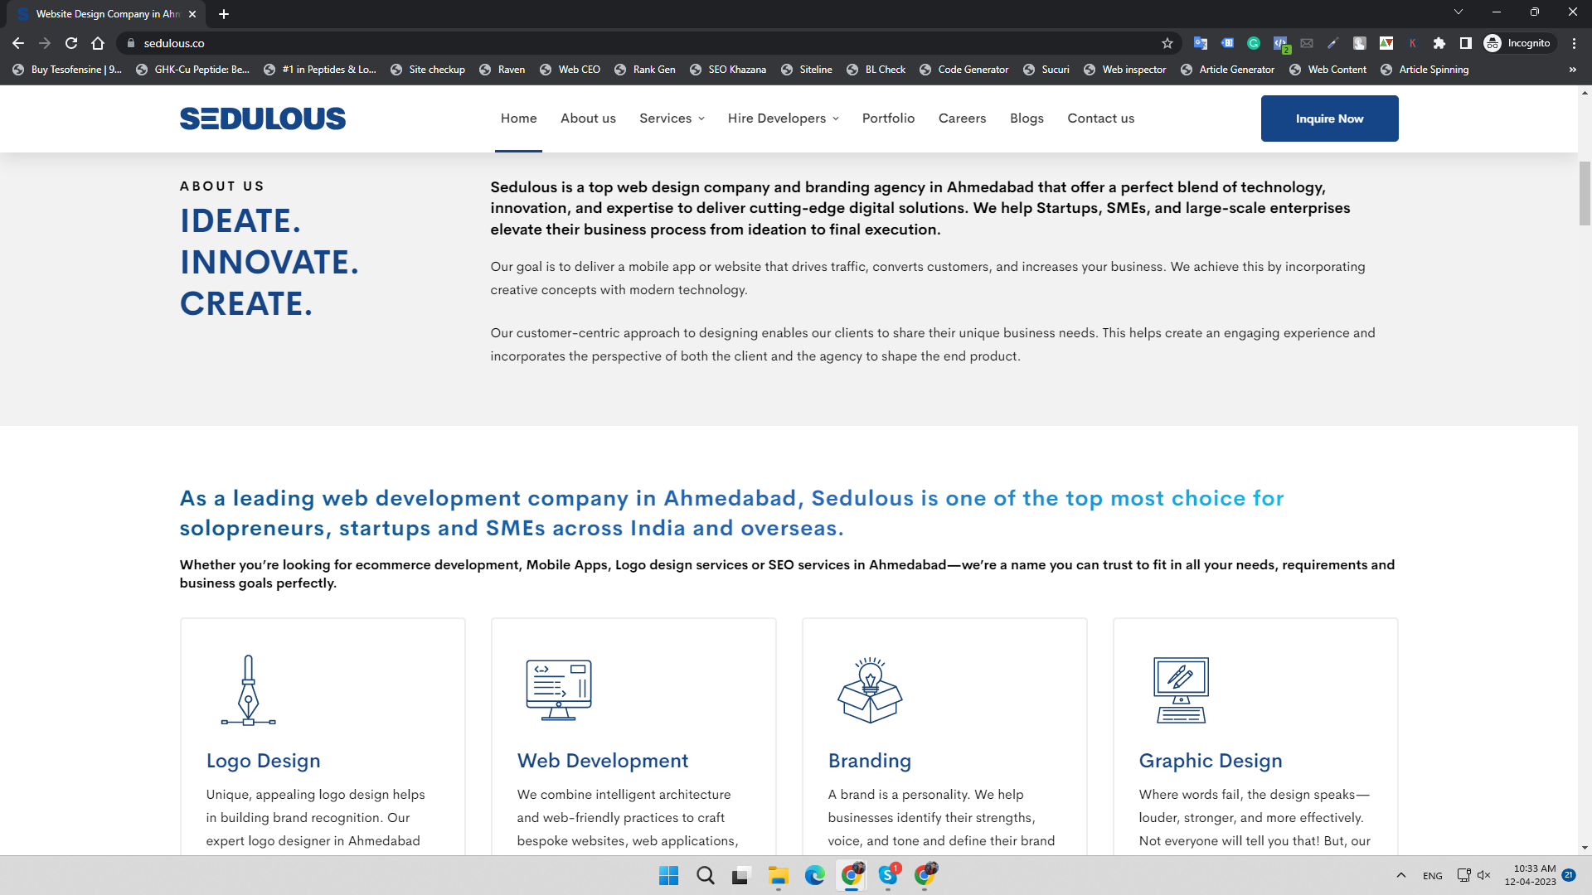Close the Website Design Company tab
Image resolution: width=1592 pixels, height=895 pixels.
(x=192, y=14)
